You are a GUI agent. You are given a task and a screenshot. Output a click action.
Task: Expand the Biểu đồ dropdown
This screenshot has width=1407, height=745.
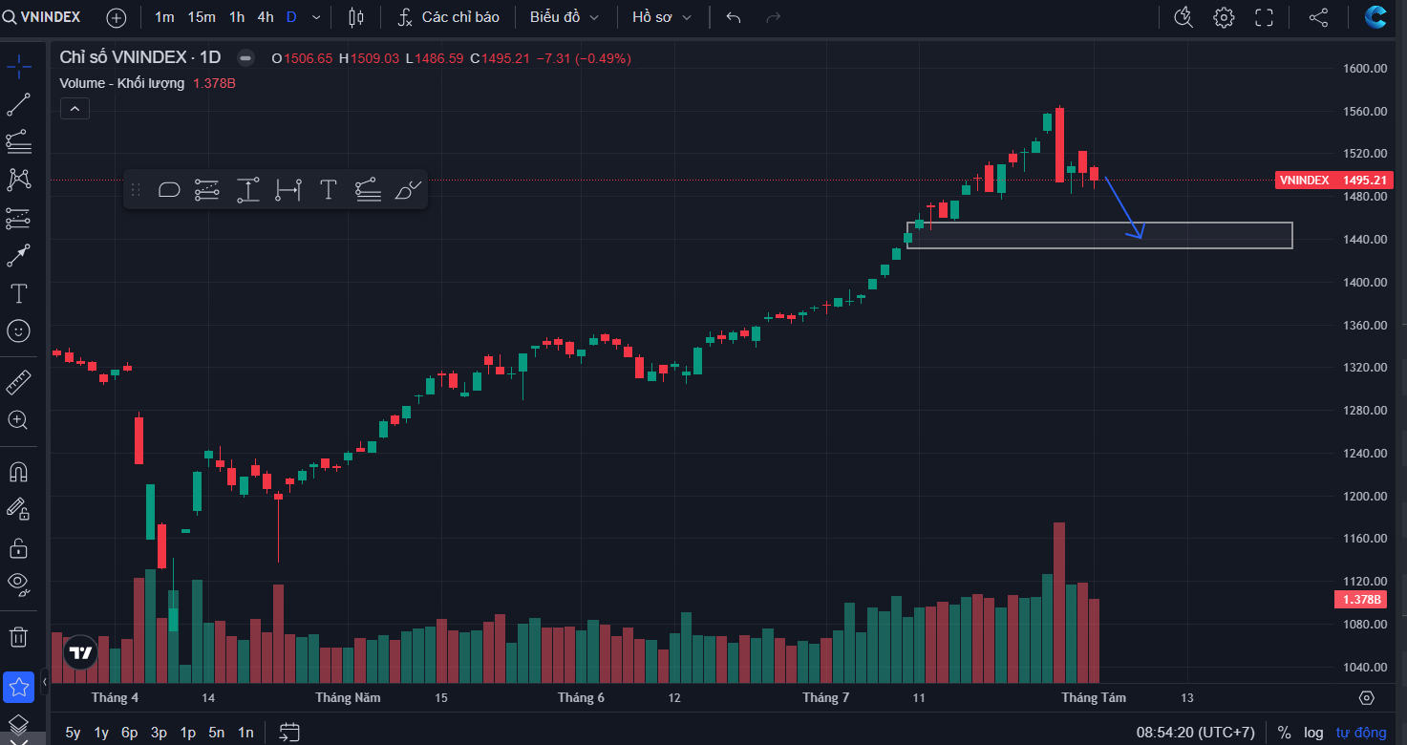point(565,17)
